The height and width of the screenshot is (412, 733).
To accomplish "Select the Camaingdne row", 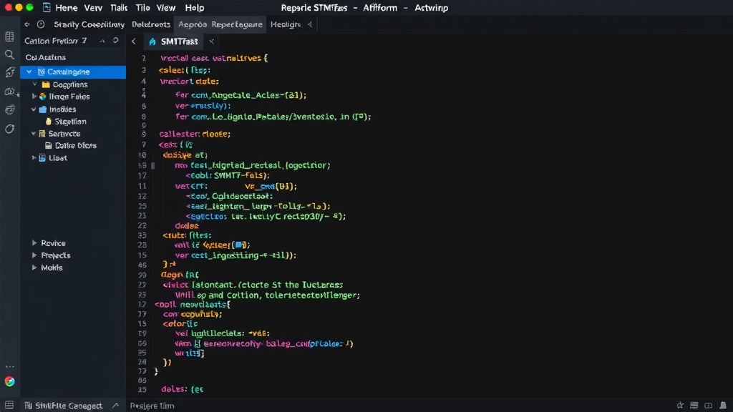I will 73,72.
